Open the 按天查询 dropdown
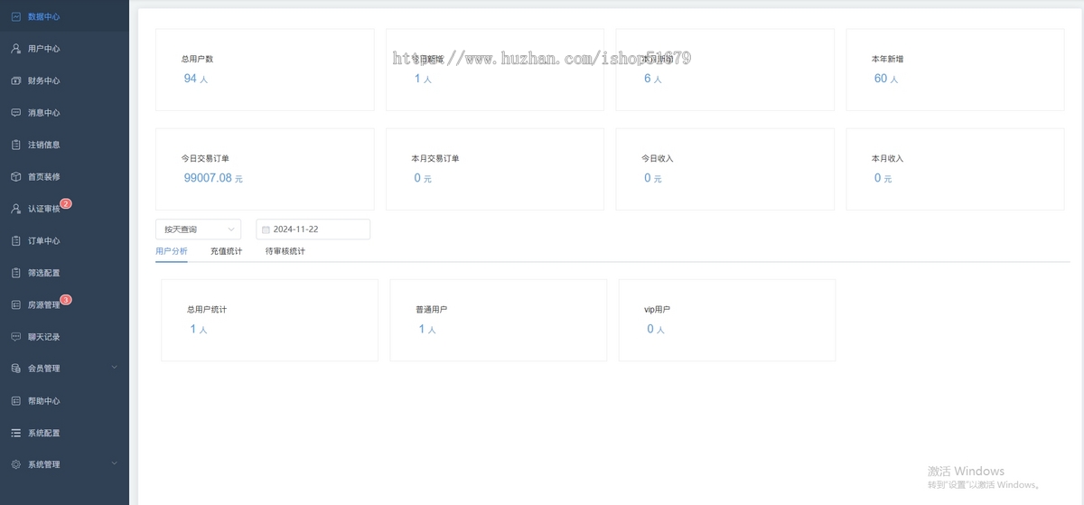Image resolution: width=1084 pixels, height=505 pixels. (198, 229)
